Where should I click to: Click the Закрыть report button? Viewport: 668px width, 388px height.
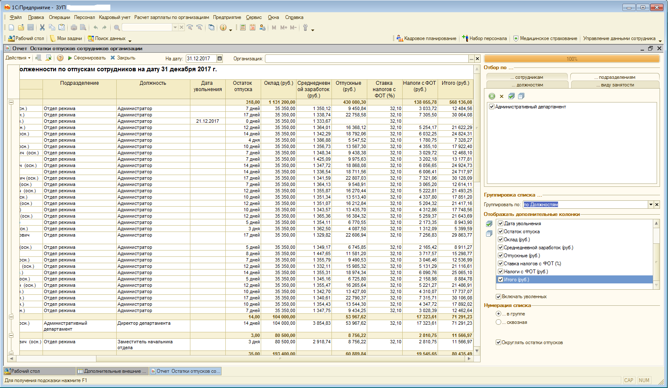point(123,58)
